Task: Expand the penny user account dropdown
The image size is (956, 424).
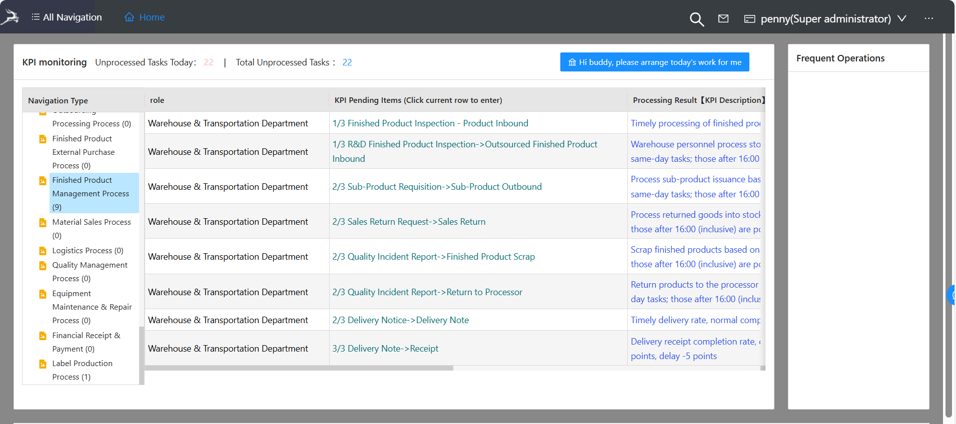Action: click(x=901, y=18)
